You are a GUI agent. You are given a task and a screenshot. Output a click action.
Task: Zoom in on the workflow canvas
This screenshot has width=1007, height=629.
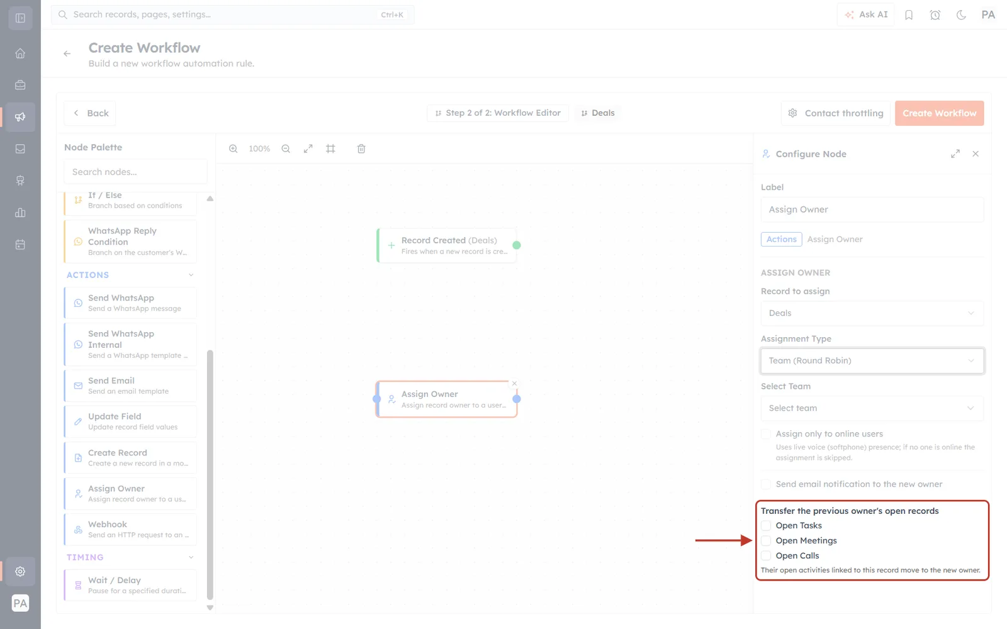[233, 149]
